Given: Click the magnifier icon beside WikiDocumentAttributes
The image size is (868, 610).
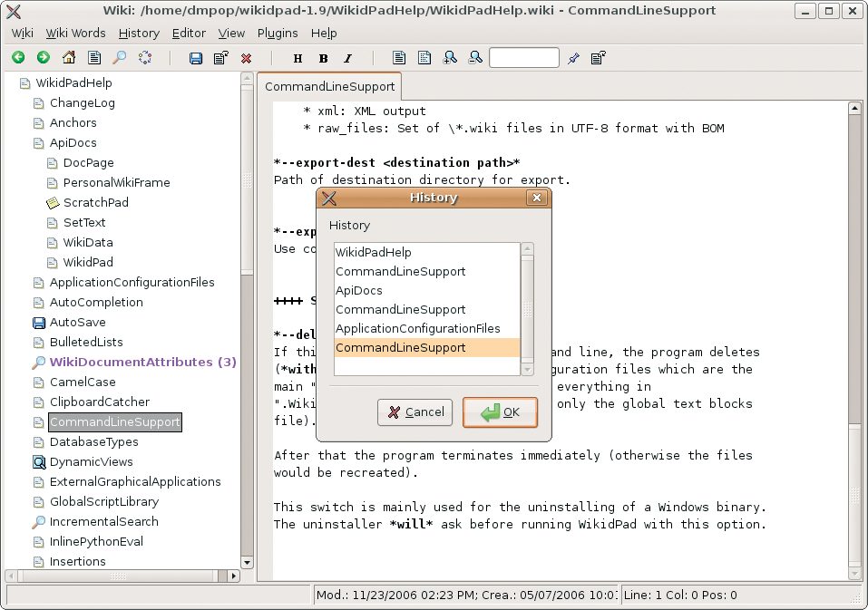Looking at the screenshot, I should [39, 363].
